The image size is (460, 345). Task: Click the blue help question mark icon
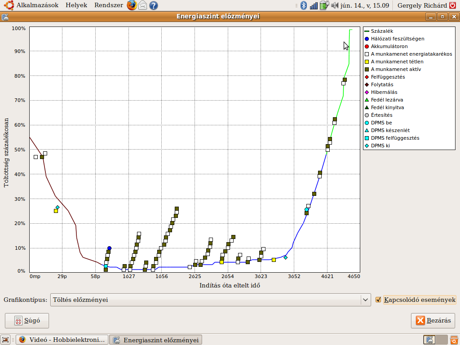coord(154,5)
